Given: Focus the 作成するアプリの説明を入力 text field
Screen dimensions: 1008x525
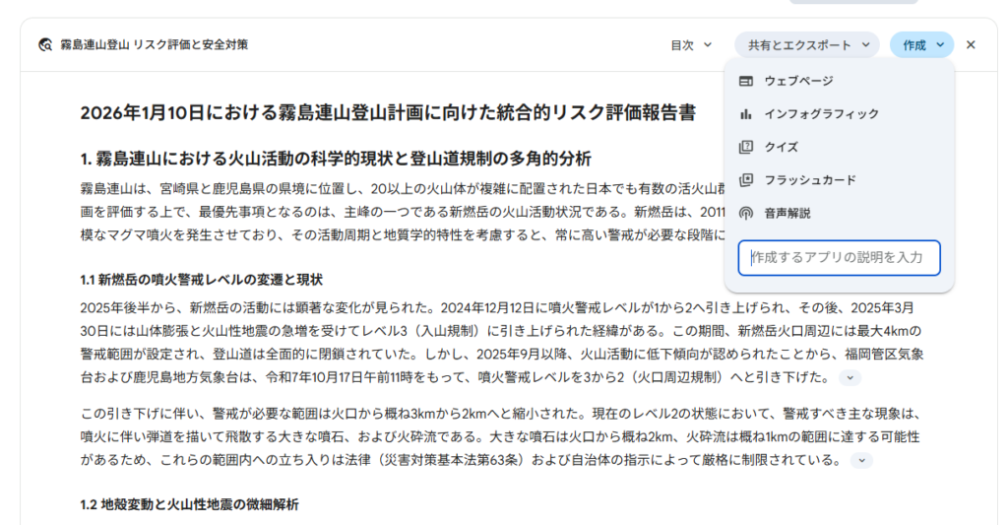Looking at the screenshot, I should pyautogui.click(x=839, y=258).
